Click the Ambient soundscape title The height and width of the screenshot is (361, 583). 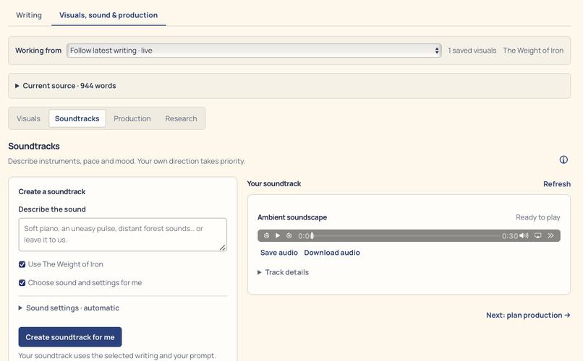(292, 217)
